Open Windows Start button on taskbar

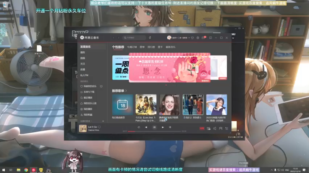point(3,170)
